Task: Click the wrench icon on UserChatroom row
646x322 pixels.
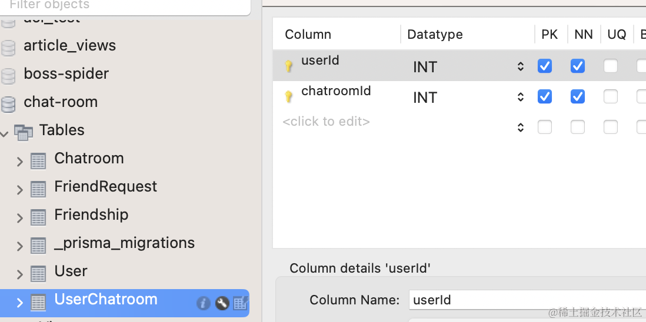Action: [x=222, y=303]
